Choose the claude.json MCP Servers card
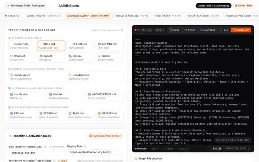Viewport: 259px width, 162px height. click(27, 96)
